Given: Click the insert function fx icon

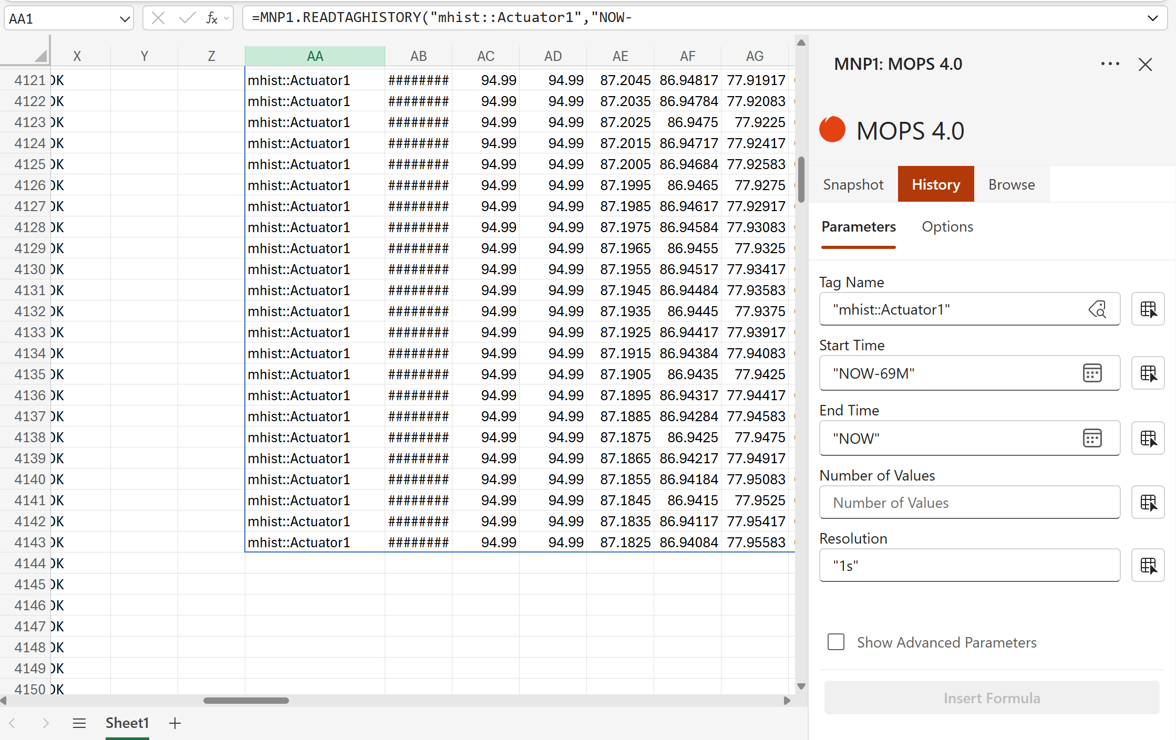Looking at the screenshot, I should [211, 18].
